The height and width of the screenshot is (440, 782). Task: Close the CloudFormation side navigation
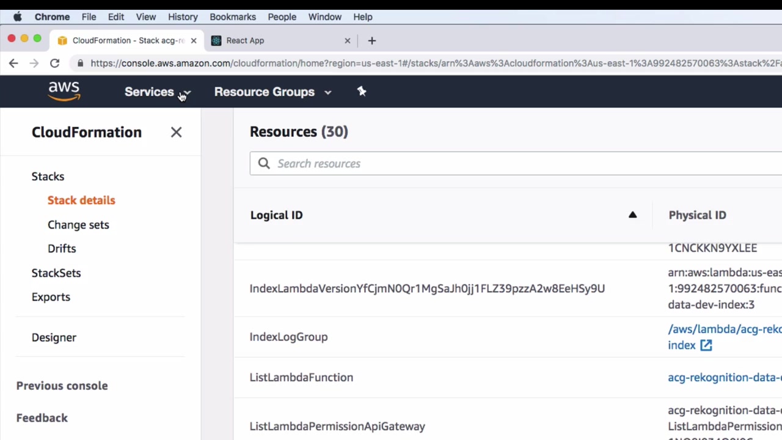176,132
